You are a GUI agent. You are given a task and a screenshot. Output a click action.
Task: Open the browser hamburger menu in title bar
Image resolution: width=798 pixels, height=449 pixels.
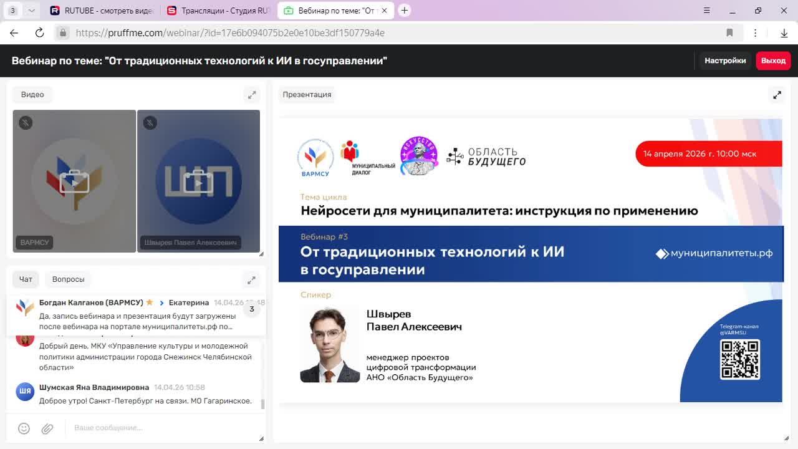coord(706,11)
